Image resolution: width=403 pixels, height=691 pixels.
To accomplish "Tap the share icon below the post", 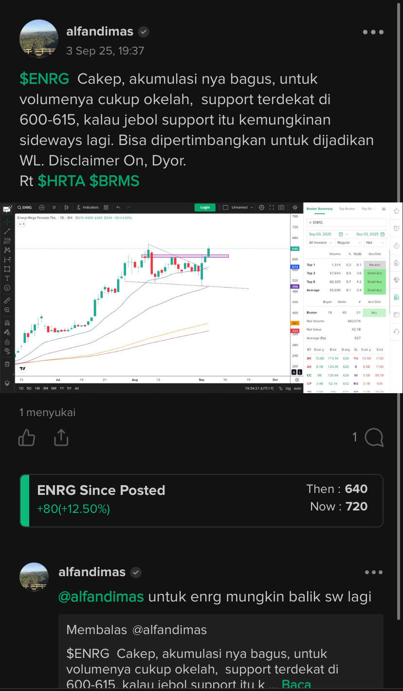I will (x=61, y=437).
